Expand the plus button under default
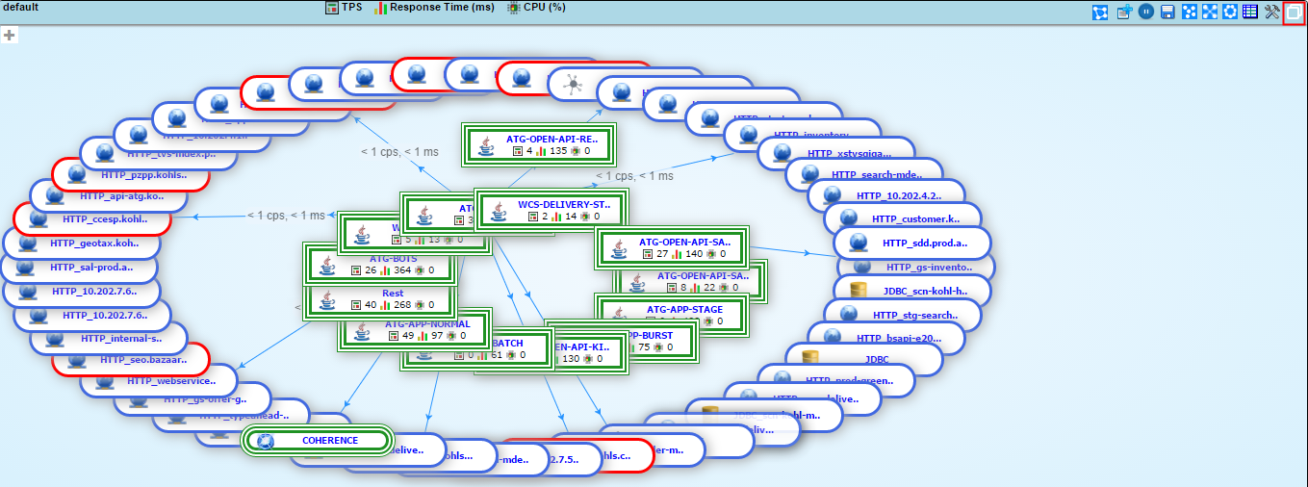Image resolution: width=1308 pixels, height=487 pixels. click(x=10, y=35)
